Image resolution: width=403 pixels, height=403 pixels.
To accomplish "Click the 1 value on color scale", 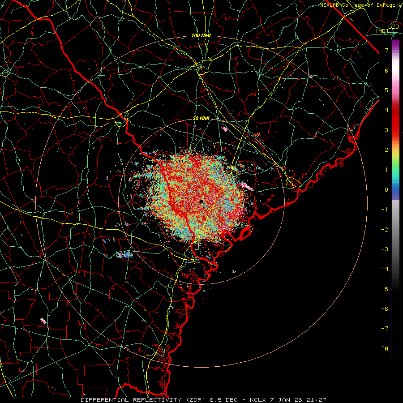I will pos(386,170).
